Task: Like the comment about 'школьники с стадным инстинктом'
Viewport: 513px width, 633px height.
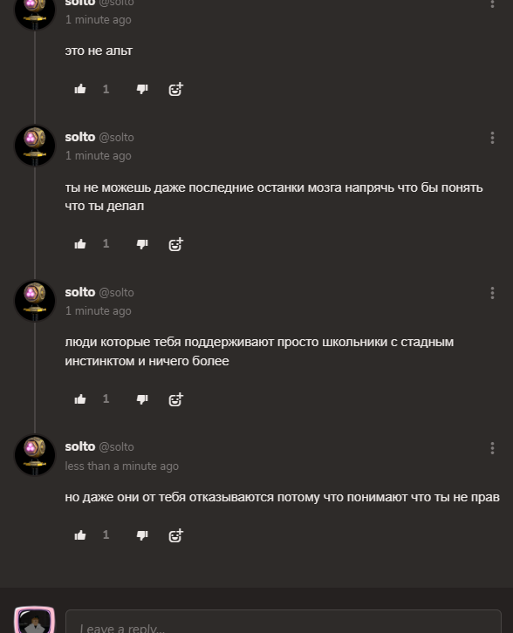Action: 80,399
